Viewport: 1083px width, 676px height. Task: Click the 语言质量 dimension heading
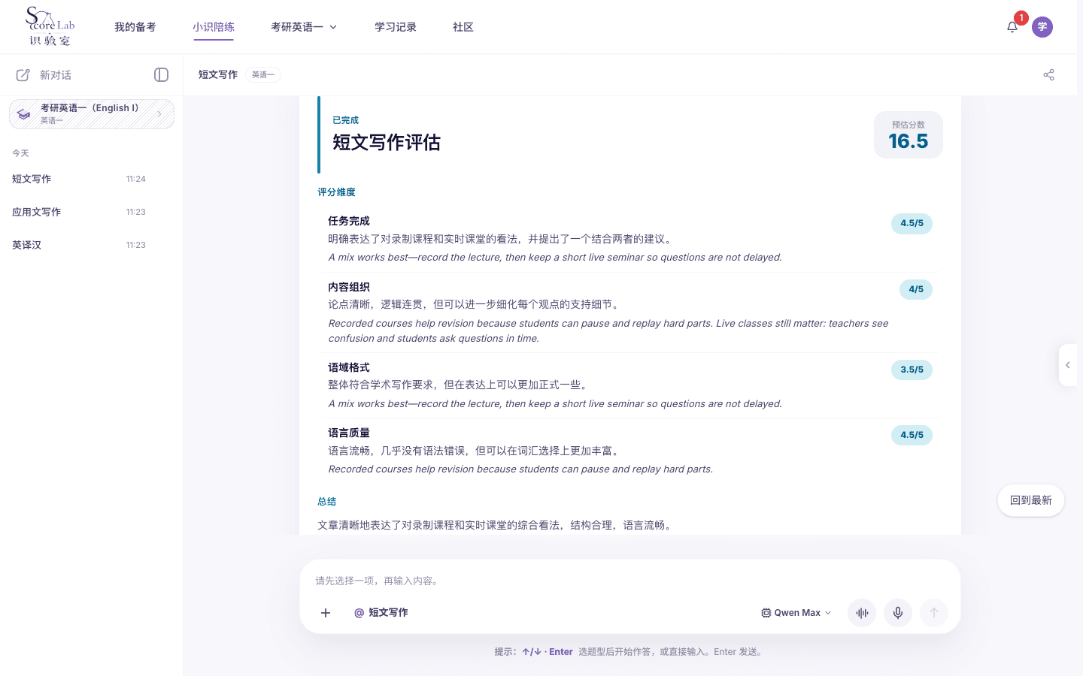click(349, 433)
